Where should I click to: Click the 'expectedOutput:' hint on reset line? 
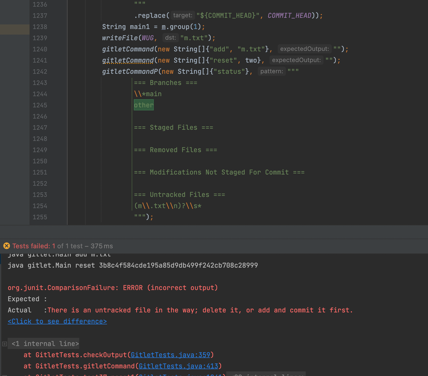[x=296, y=60]
